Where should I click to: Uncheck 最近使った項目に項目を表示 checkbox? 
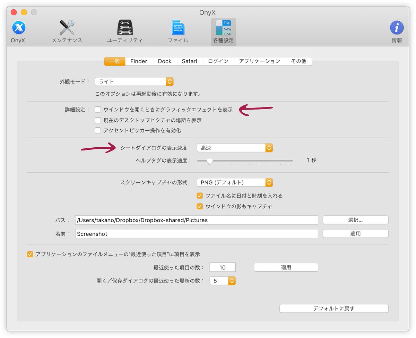(30, 254)
